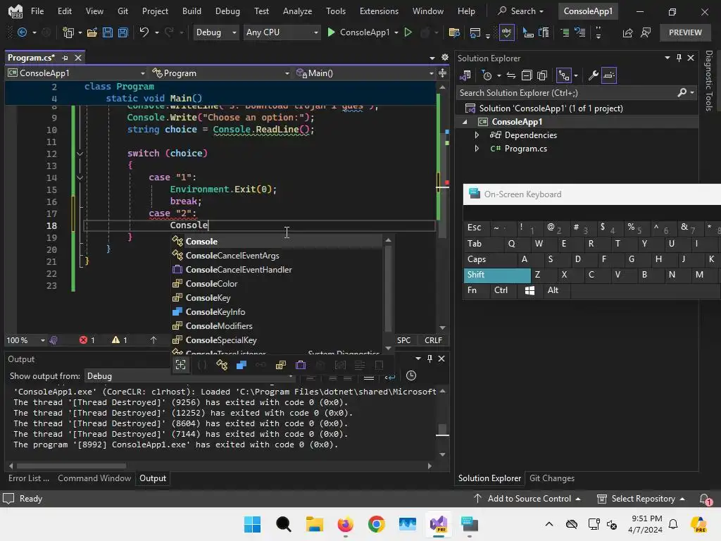Expand the Dependencies tree node
The height and width of the screenshot is (541, 721).
pyautogui.click(x=477, y=135)
